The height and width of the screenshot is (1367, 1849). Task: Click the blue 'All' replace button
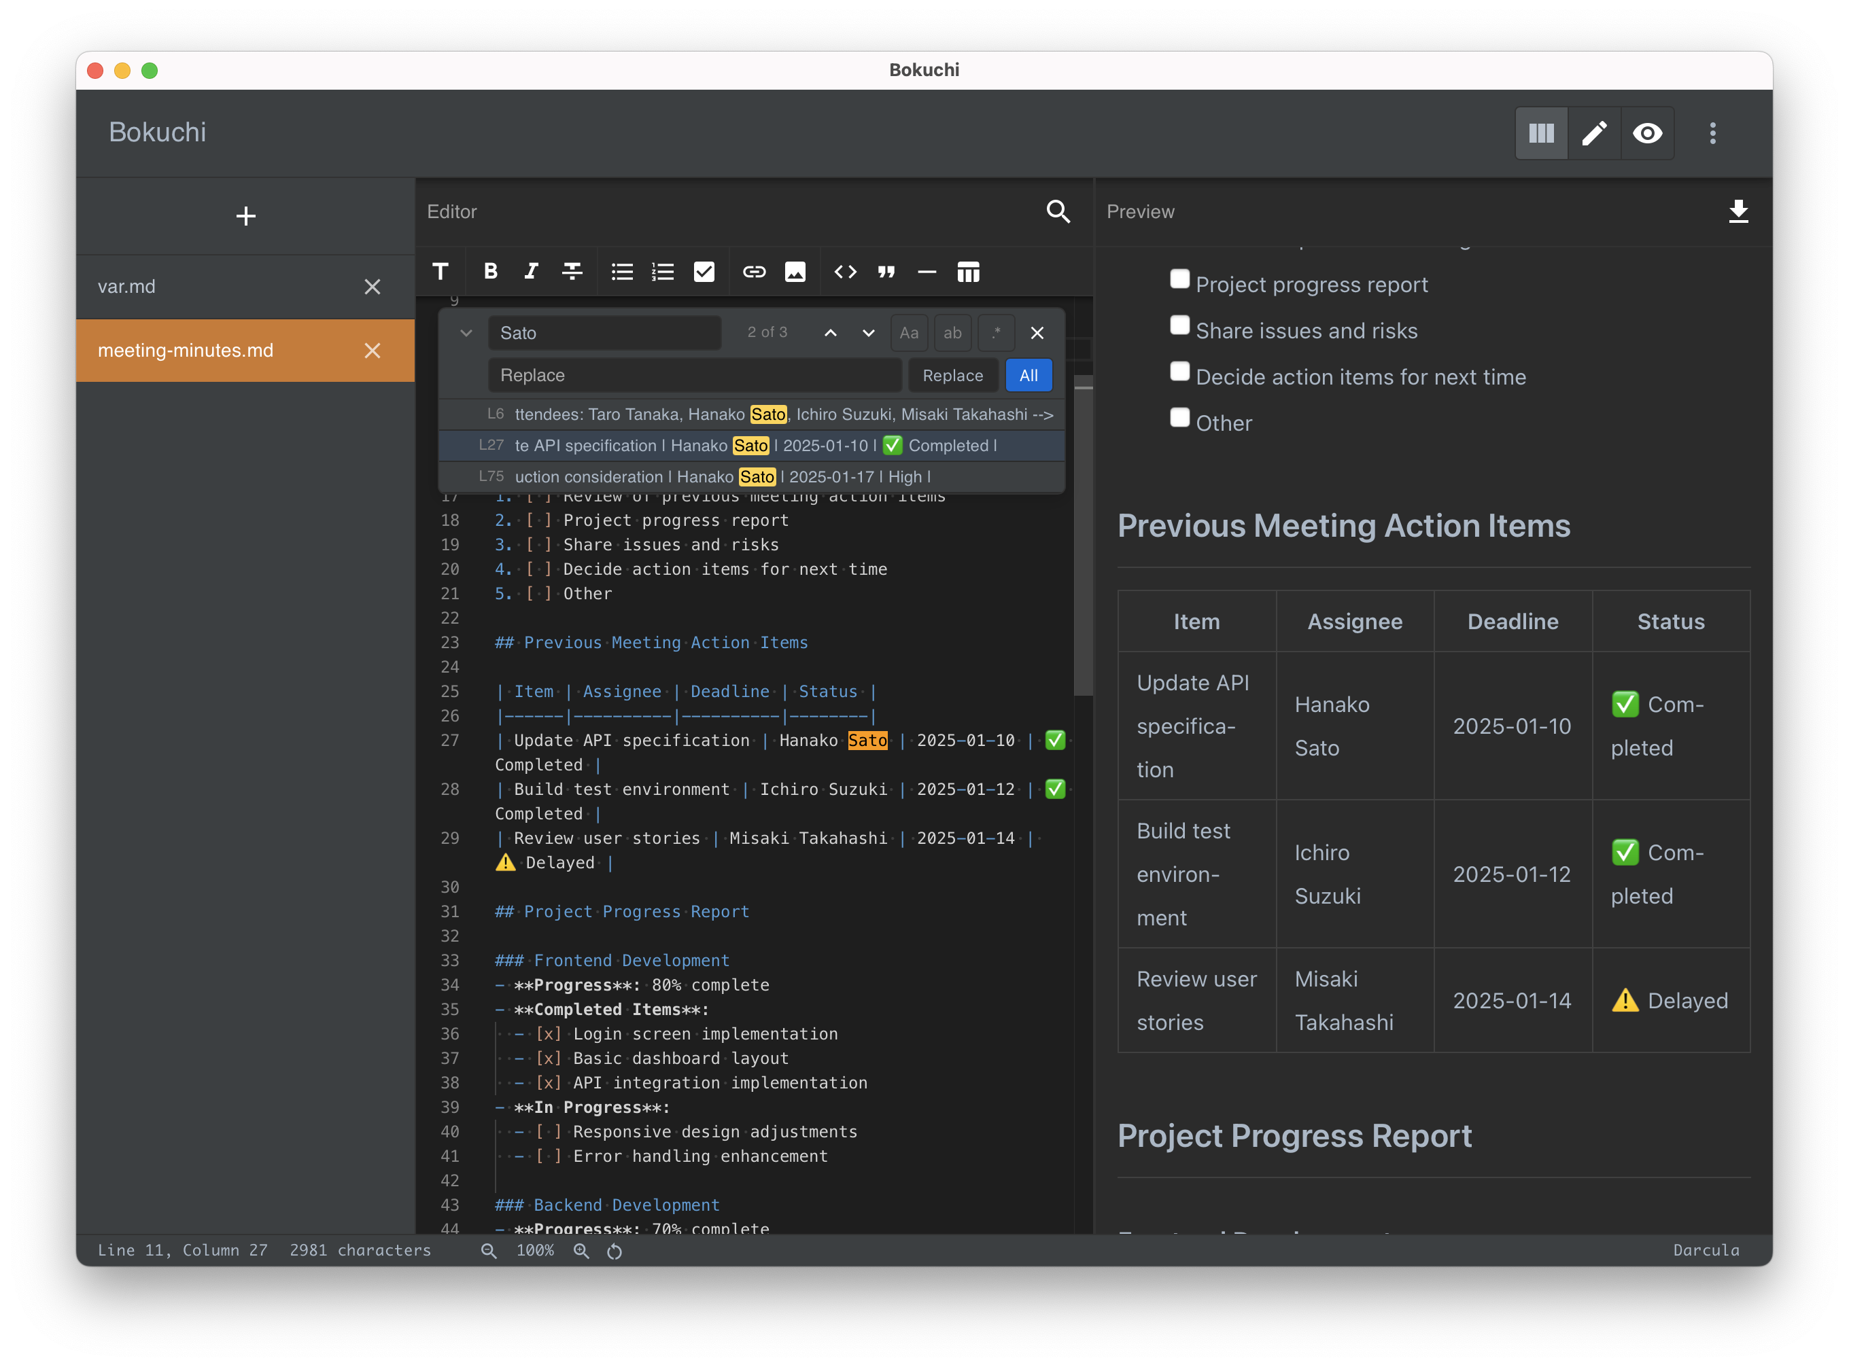1029,376
